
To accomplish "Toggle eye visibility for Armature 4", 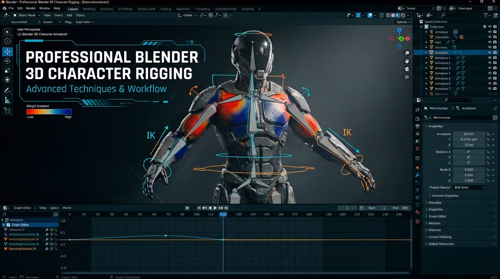I will point(490,73).
